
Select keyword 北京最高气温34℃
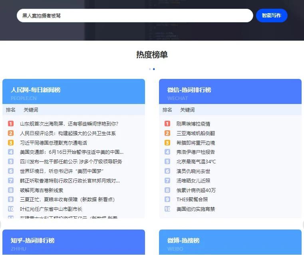[x=196, y=162]
